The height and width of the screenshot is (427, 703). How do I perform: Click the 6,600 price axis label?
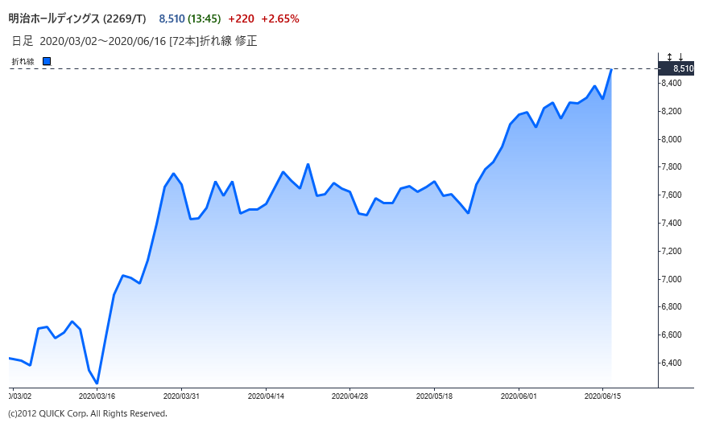pos(672,335)
